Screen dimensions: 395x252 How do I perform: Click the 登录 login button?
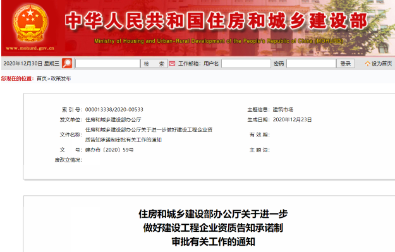click(x=346, y=63)
